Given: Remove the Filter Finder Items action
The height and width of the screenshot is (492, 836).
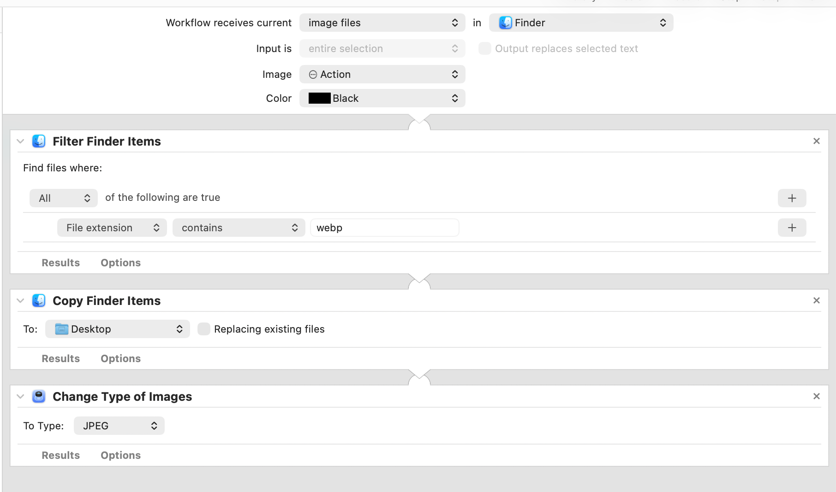Looking at the screenshot, I should click(x=816, y=141).
